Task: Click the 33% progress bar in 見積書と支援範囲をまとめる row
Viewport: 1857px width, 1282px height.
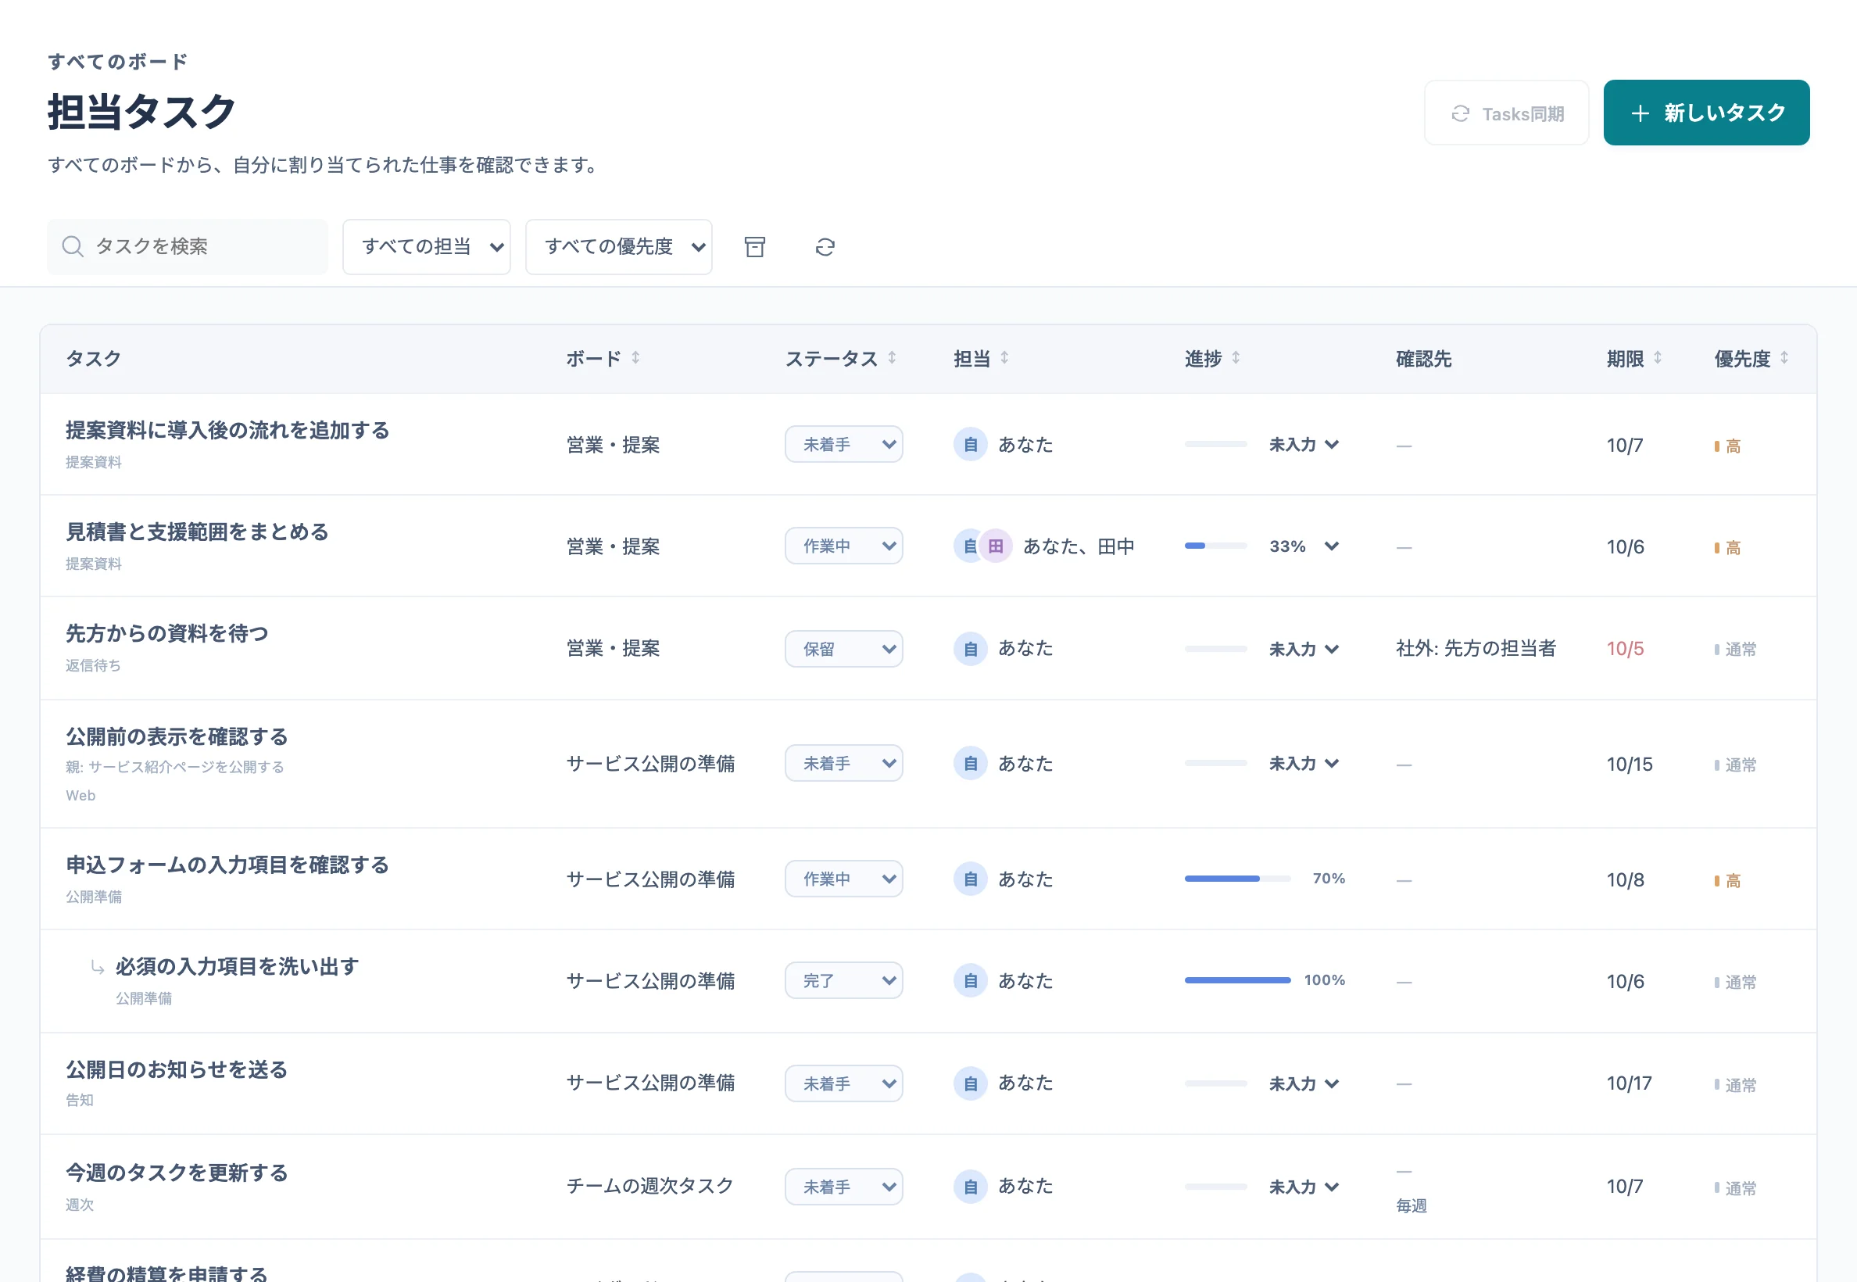Action: [1215, 546]
